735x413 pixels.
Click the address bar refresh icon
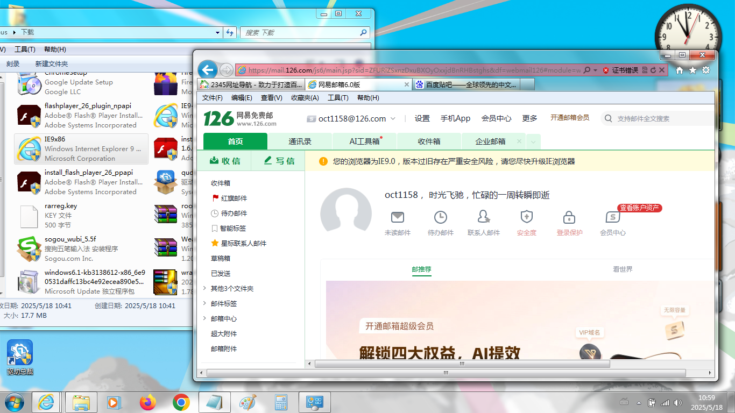point(653,70)
